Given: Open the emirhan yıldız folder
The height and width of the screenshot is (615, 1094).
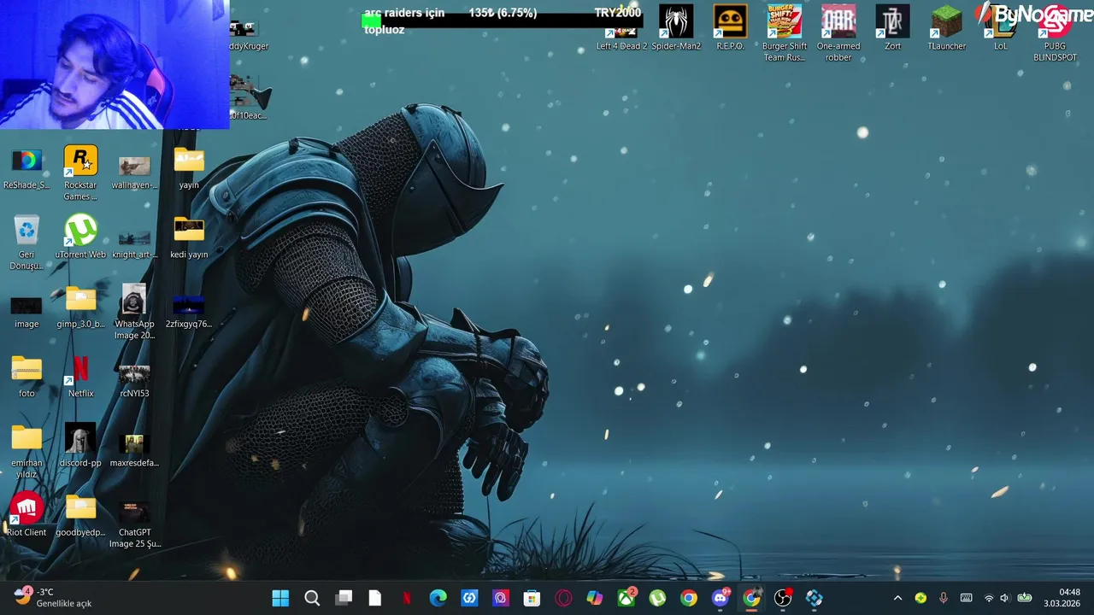Looking at the screenshot, I should pyautogui.click(x=26, y=451).
